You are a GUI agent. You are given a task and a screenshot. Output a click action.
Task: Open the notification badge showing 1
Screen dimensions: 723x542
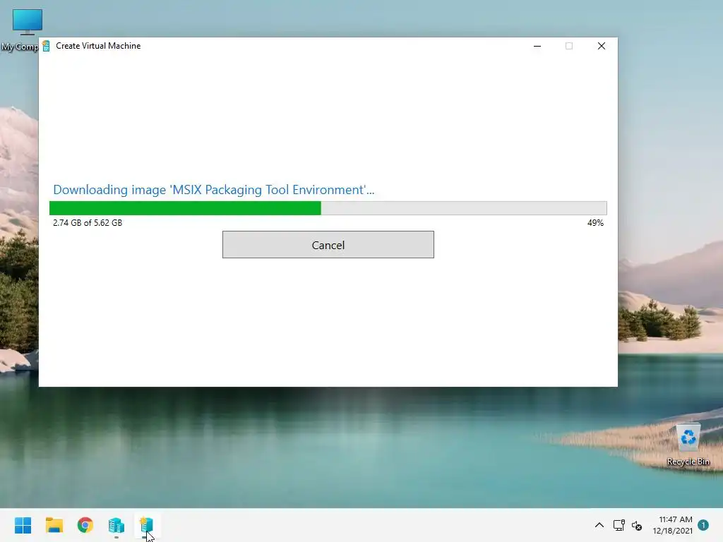tap(703, 525)
